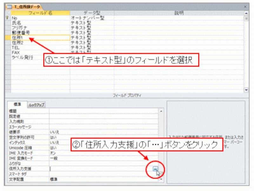This screenshot has width=254, height=191.
Task: Click the build button for 住所入力支援
Action: (x=155, y=169)
